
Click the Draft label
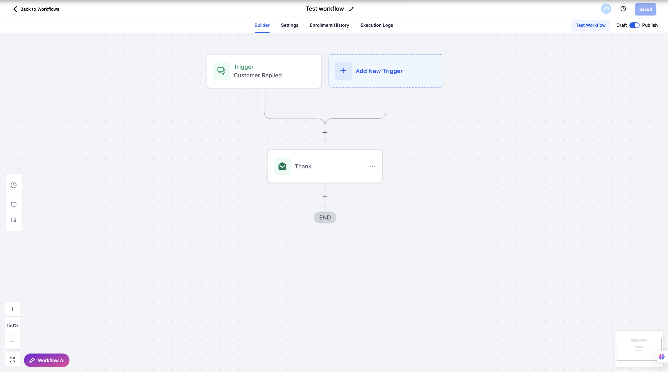click(x=621, y=25)
